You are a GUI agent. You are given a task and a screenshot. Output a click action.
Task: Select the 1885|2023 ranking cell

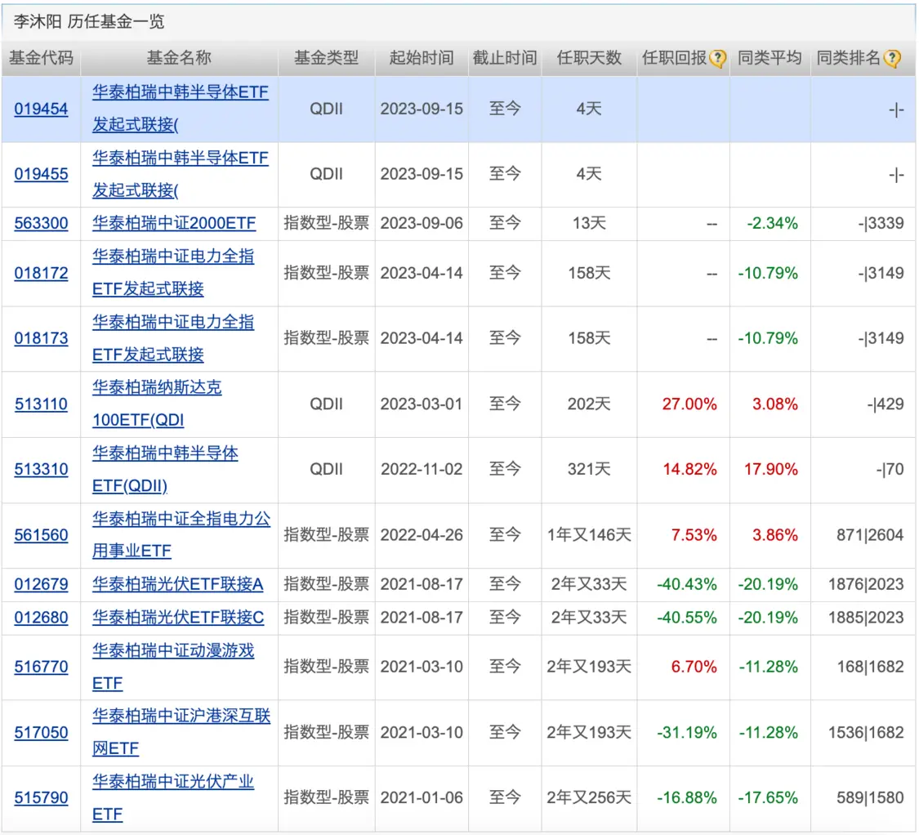click(866, 618)
